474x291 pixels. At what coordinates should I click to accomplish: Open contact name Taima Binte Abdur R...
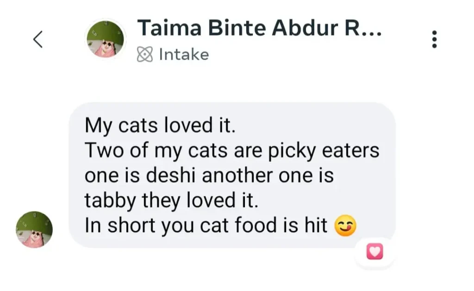tap(259, 29)
